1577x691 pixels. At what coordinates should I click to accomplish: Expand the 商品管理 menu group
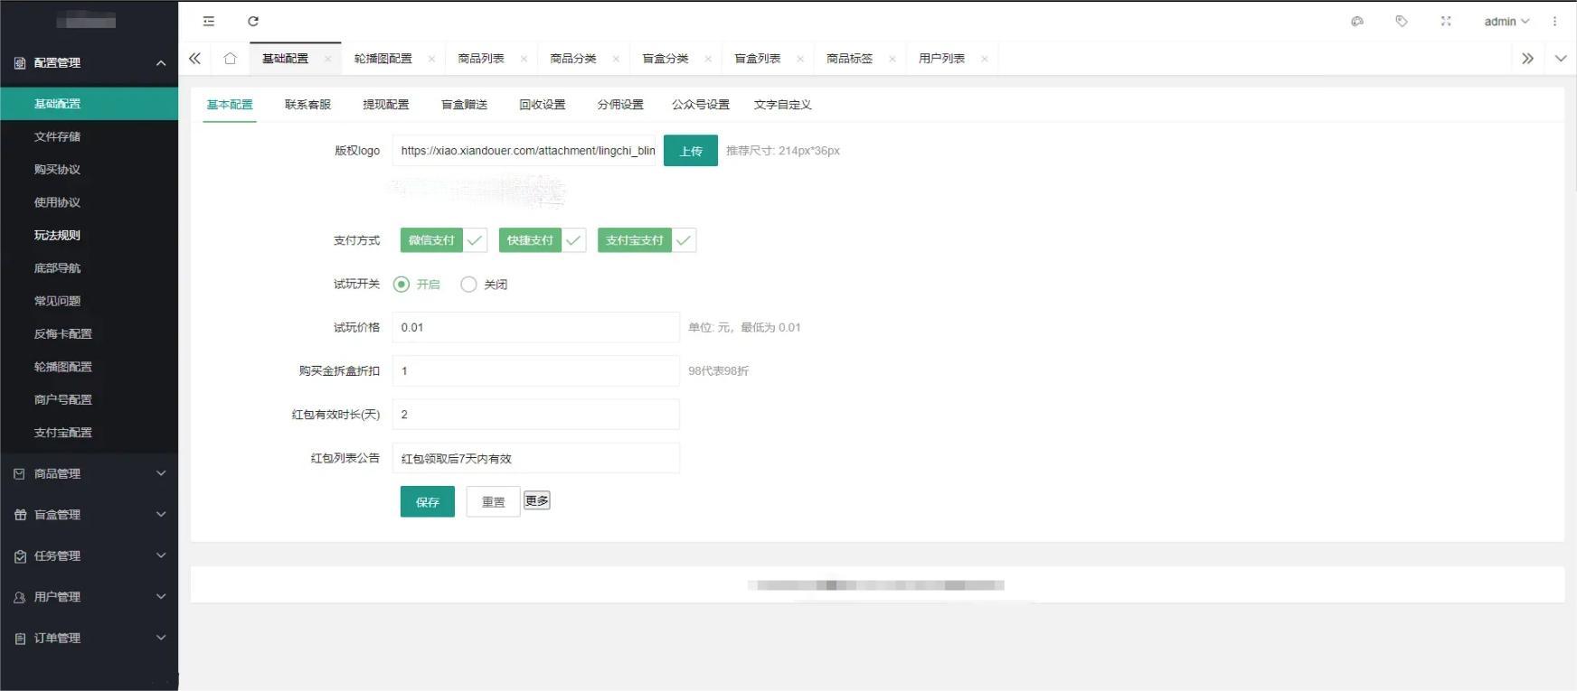click(x=161, y=473)
